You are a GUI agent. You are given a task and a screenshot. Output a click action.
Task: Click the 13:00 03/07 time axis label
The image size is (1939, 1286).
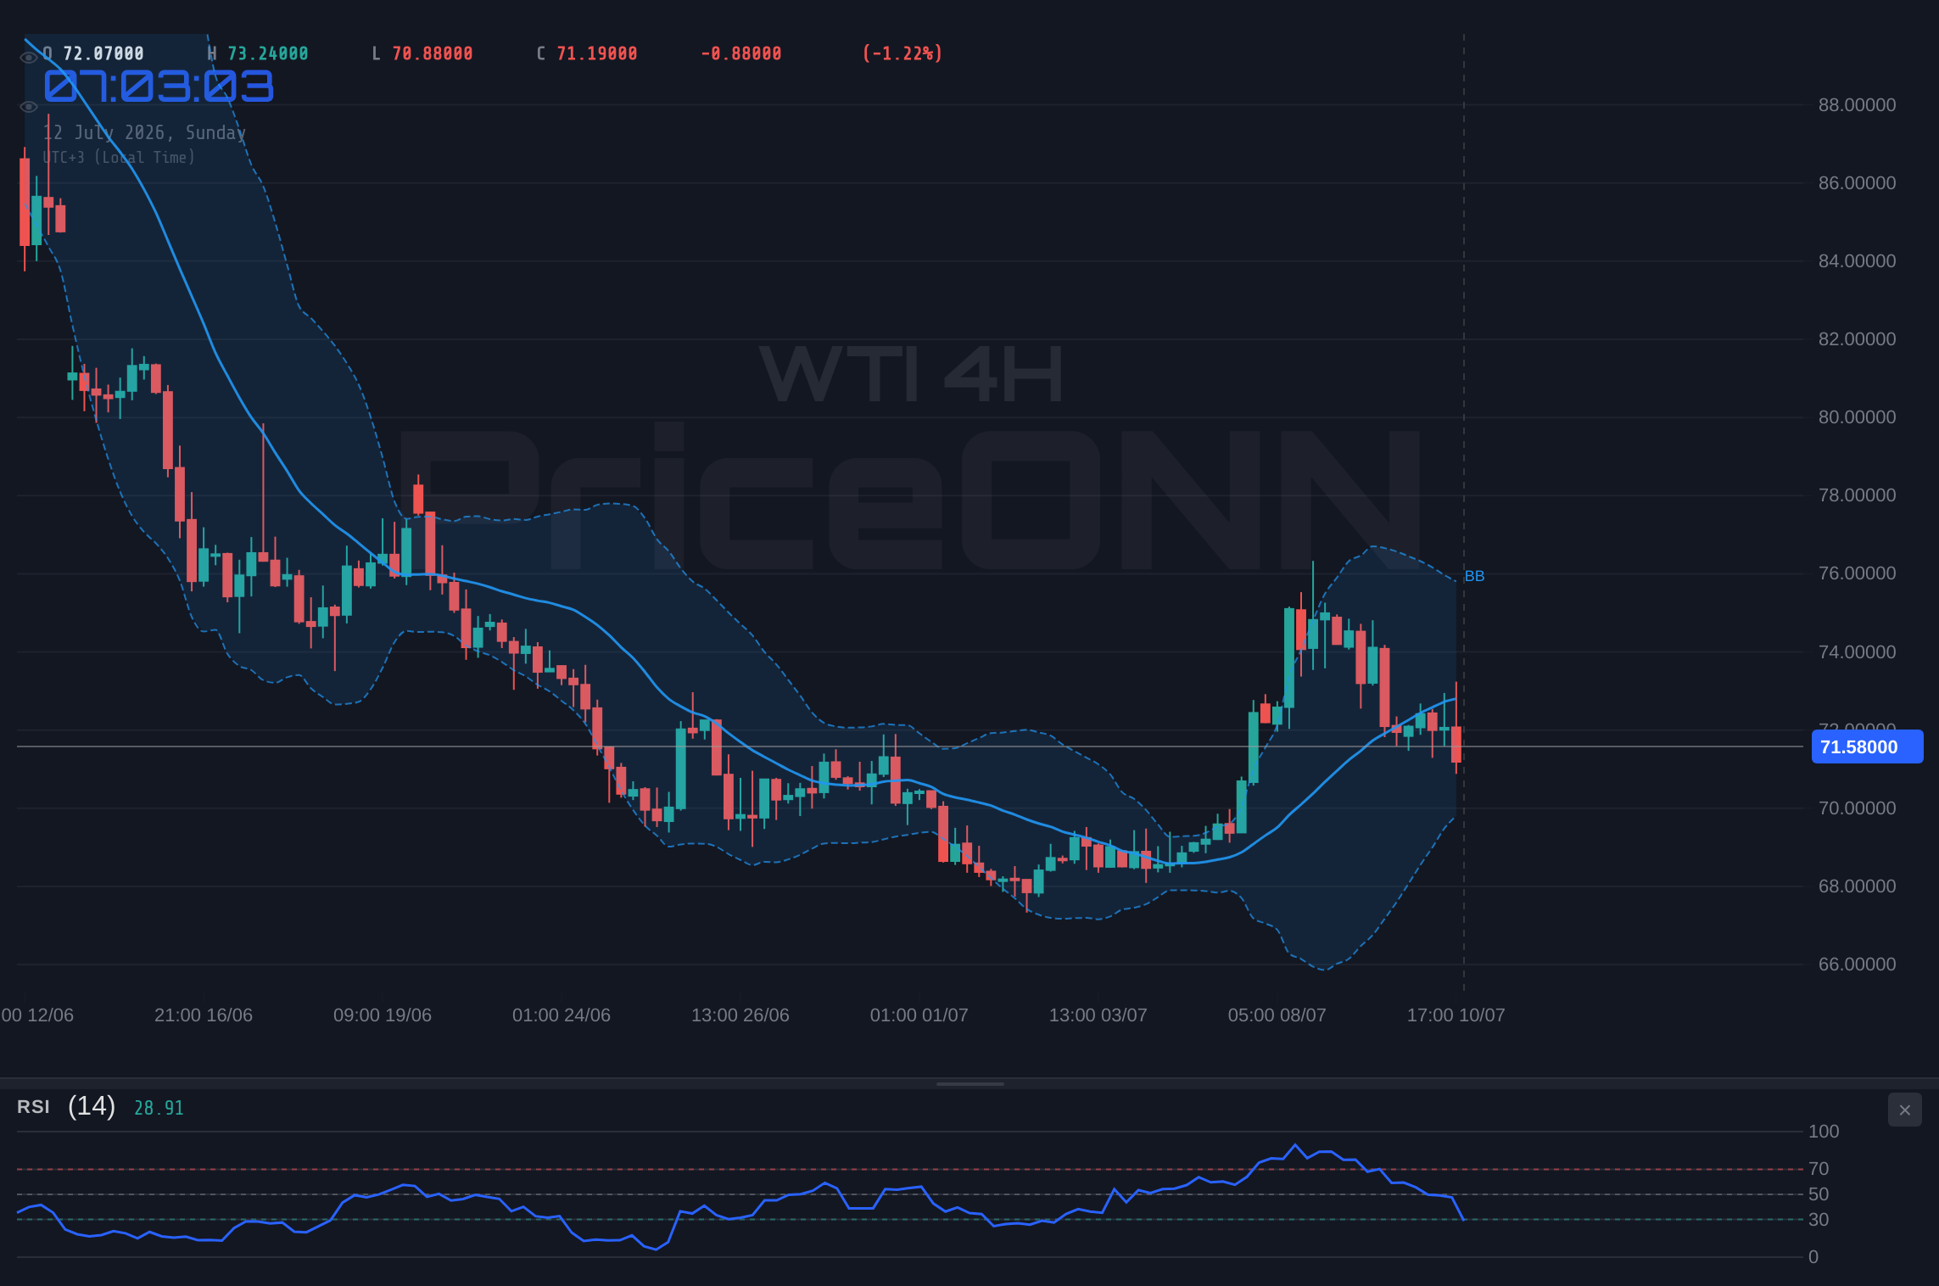[1098, 1015]
